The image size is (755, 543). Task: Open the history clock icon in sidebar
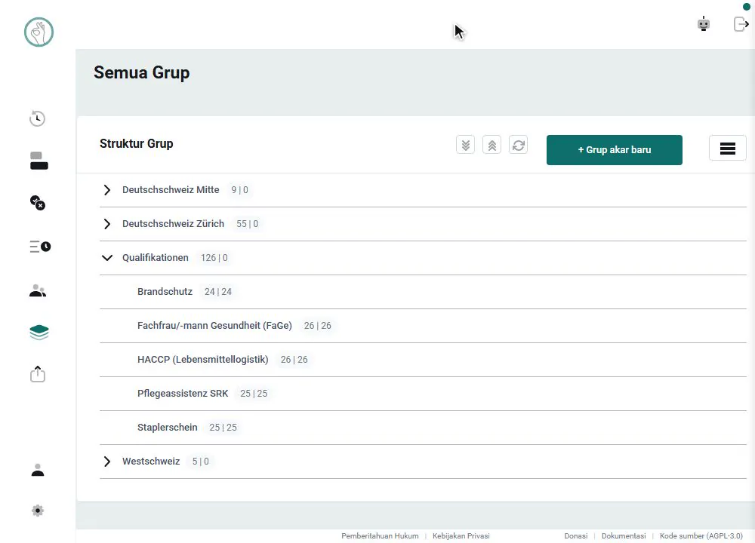(38, 118)
